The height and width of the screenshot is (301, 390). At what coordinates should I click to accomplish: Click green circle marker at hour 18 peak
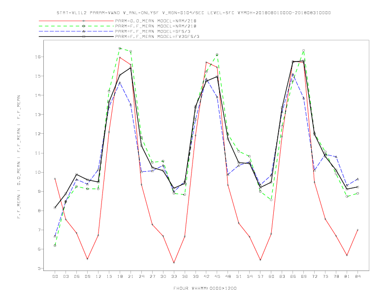point(120,48)
